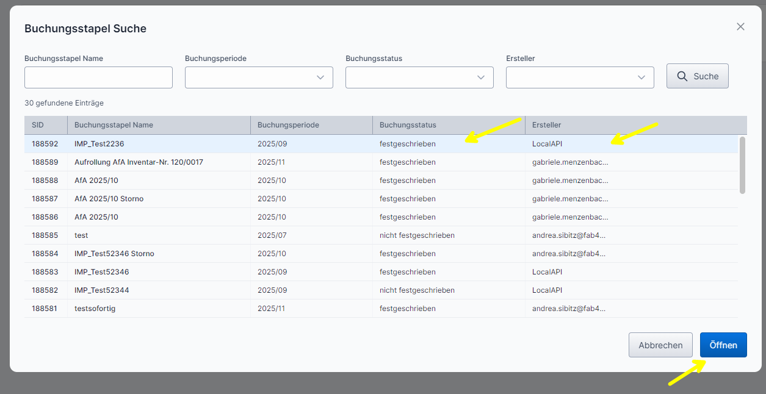Select the IMP_Test52344 entry

(x=101, y=290)
